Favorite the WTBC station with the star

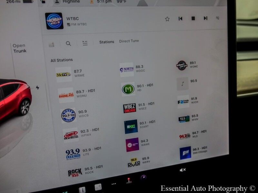click(167, 19)
